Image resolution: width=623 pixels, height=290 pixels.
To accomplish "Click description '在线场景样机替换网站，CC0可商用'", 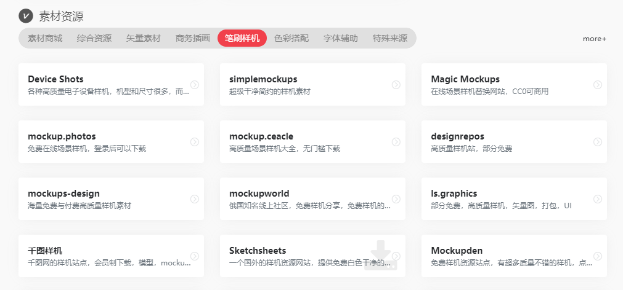I will 489,92.
